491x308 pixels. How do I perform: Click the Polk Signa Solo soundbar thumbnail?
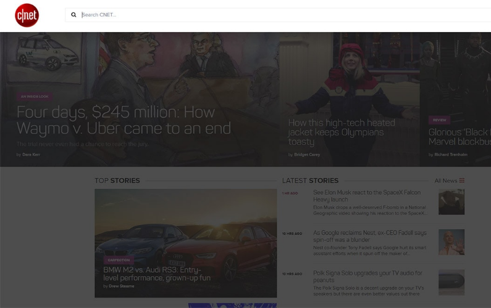tap(451, 282)
